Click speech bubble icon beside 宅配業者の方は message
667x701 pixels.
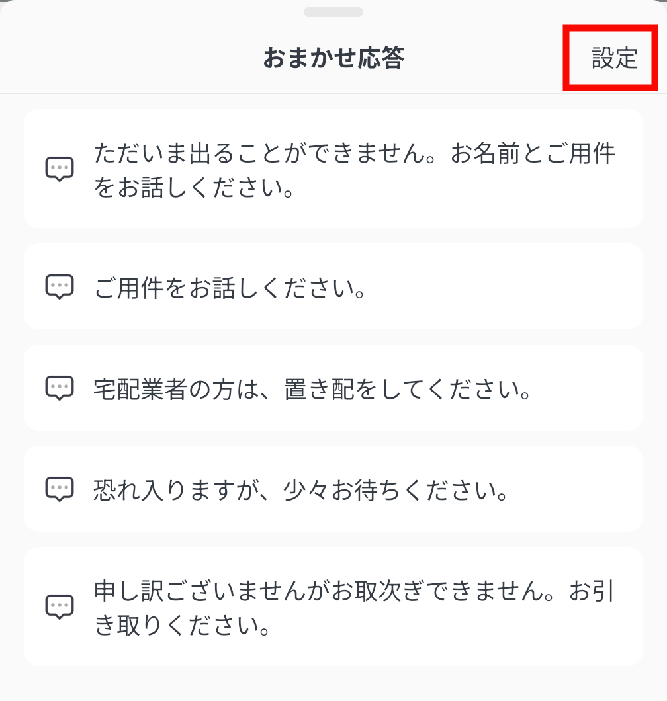[59, 388]
